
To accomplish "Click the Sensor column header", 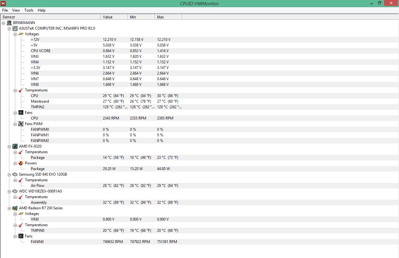I will [50, 17].
